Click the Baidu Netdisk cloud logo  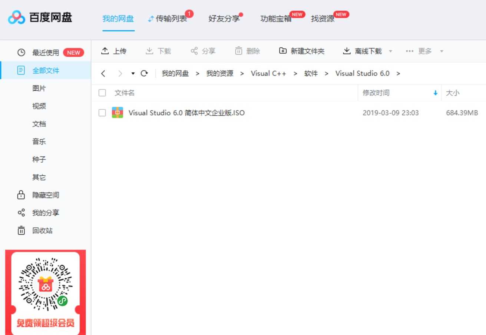click(17, 17)
